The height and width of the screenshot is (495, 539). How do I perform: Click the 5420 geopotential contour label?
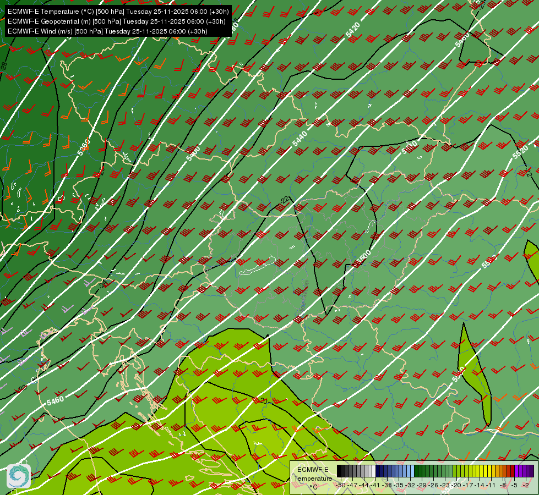click(353, 30)
